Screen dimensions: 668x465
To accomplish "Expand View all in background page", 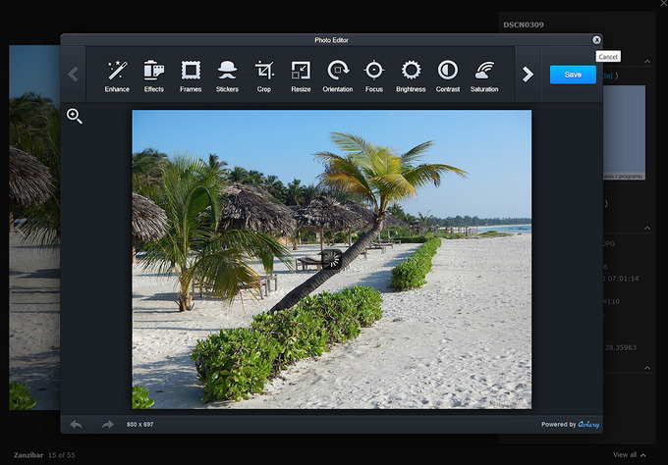I will [x=629, y=455].
